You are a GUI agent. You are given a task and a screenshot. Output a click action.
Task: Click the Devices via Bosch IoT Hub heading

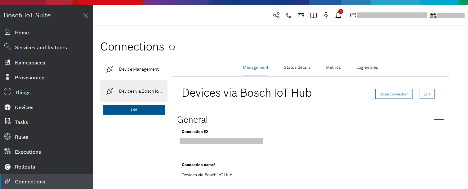[x=247, y=93]
